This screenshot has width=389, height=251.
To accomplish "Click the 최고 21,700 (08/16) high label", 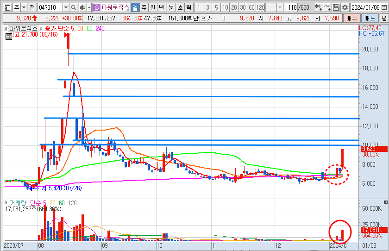I will click(33, 34).
